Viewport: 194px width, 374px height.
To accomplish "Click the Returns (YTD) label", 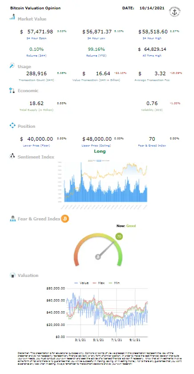I will (97, 56).
